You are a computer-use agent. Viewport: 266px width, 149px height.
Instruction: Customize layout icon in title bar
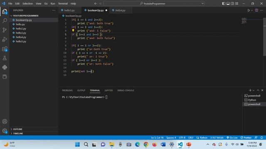click(236, 4)
